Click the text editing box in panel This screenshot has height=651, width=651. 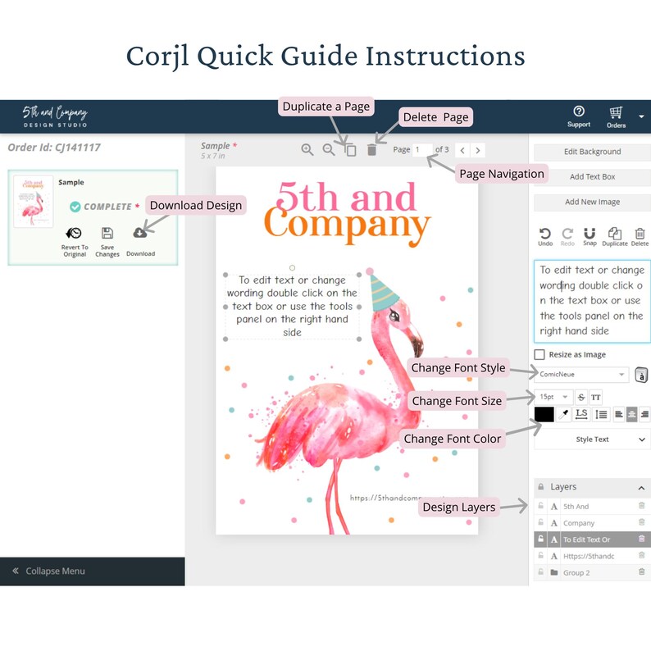point(592,301)
